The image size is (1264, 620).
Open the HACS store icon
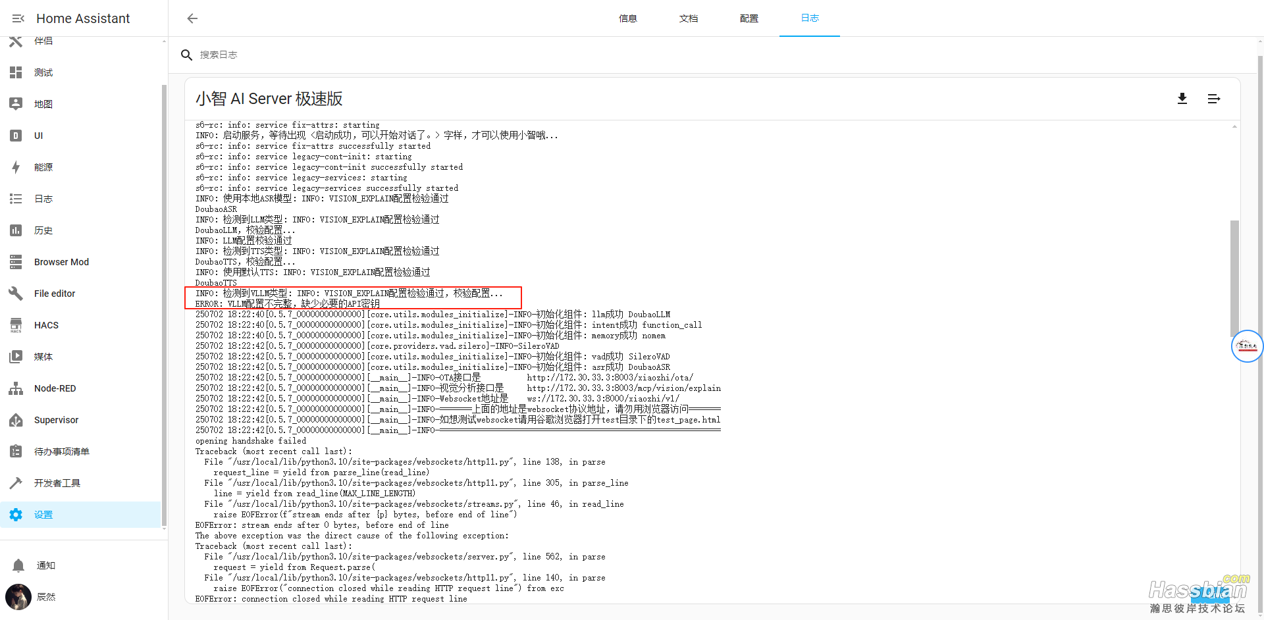point(16,325)
